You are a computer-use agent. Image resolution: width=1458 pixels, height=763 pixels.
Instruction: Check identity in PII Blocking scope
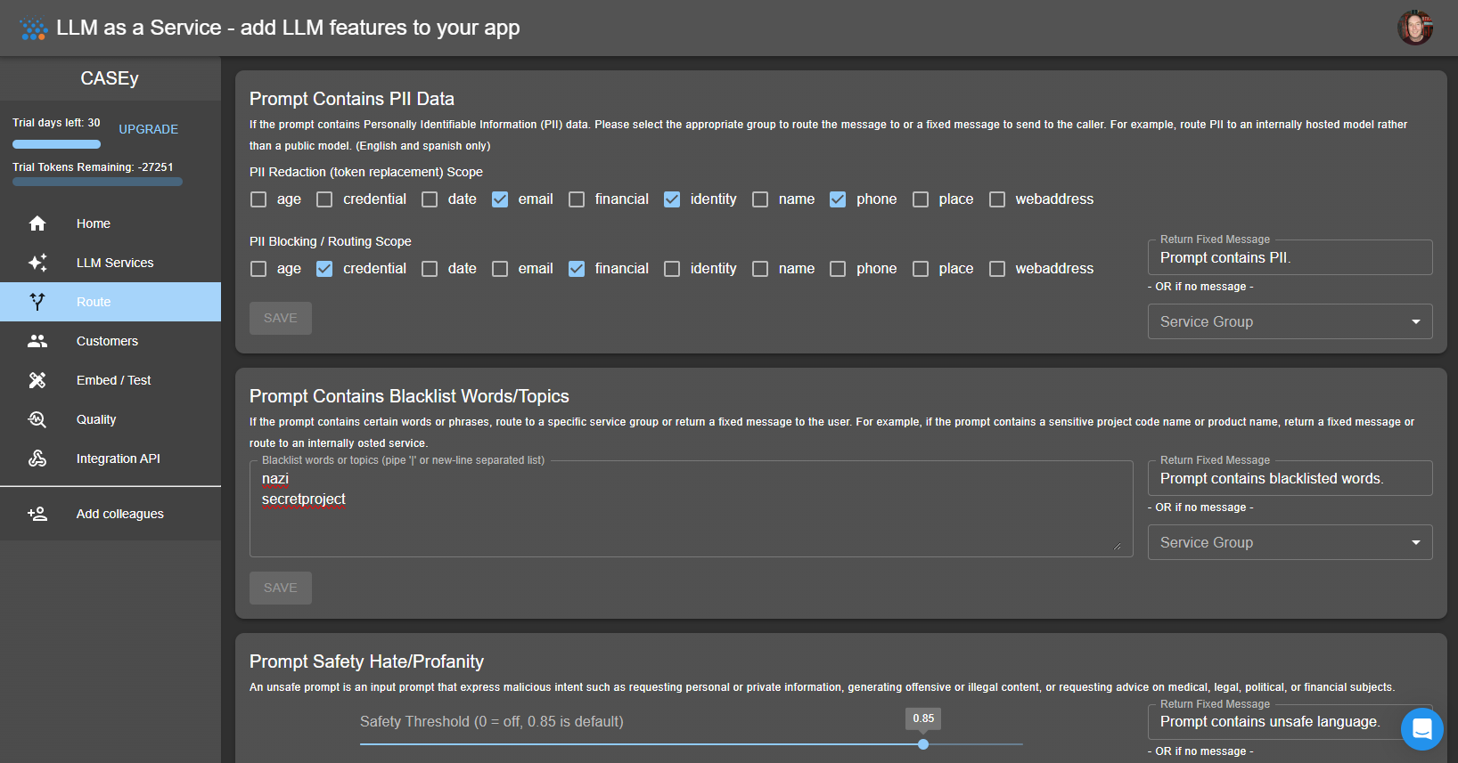(672, 269)
